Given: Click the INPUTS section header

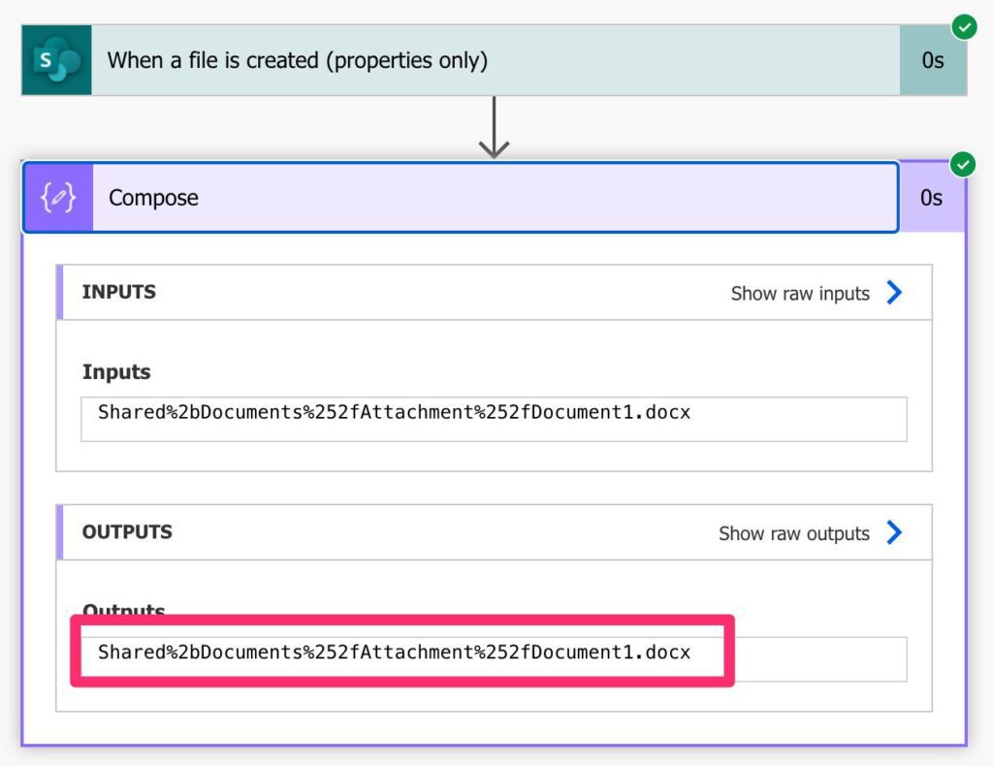Looking at the screenshot, I should 117,292.
